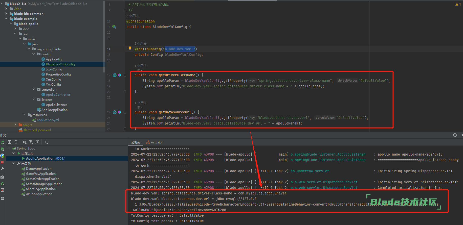Select BladeDevYmlConfig in project tree

(60, 64)
